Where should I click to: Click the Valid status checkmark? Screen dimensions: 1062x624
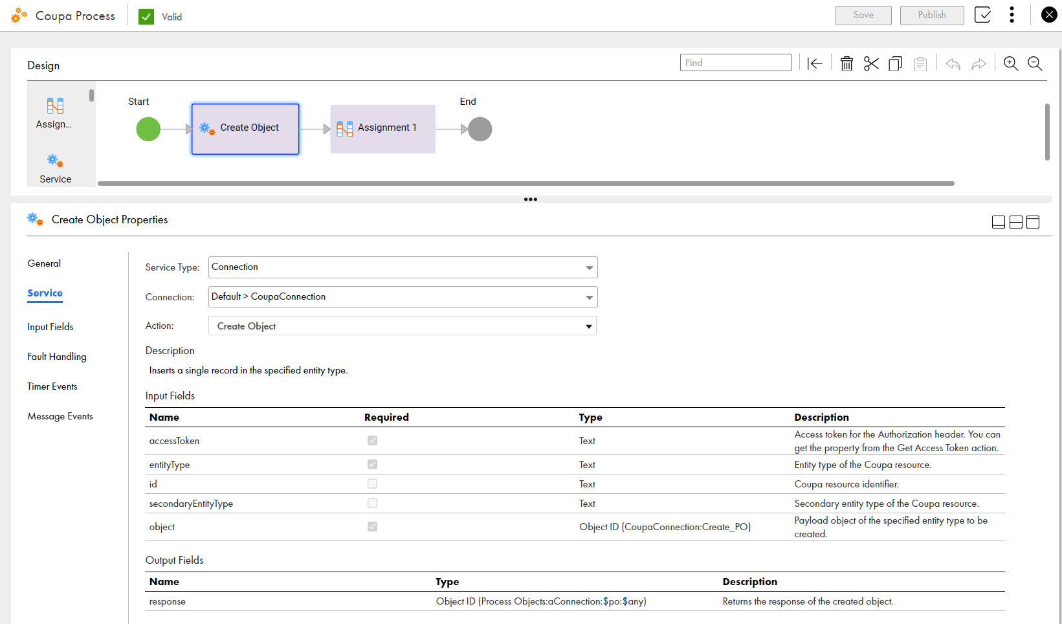pos(146,17)
